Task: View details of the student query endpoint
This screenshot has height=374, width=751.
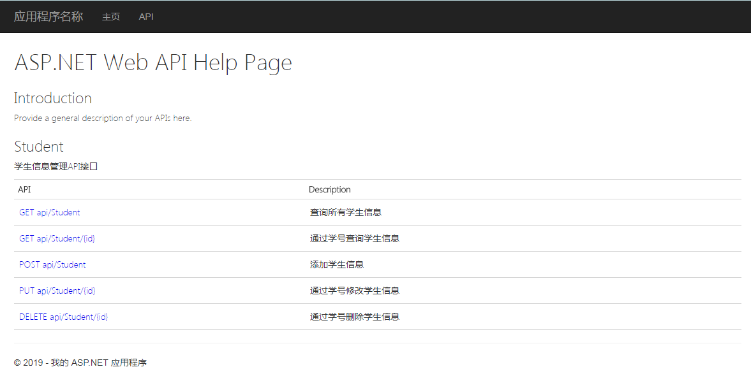Action: pyautogui.click(x=50, y=212)
